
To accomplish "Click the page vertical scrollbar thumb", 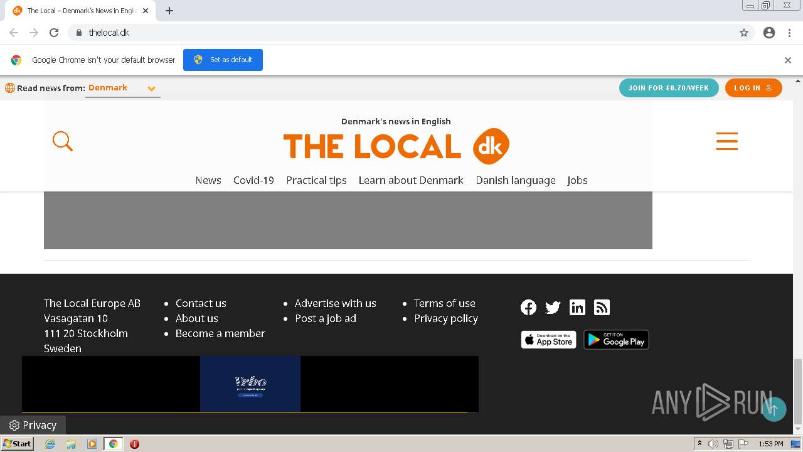I will 797,392.
